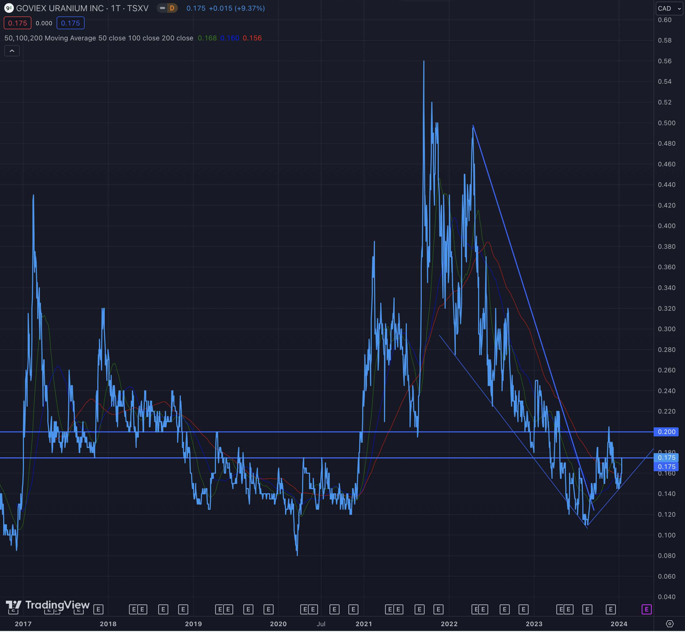The image size is (685, 632).
Task: Click the TradingView logo watermark
Action: coord(48,605)
